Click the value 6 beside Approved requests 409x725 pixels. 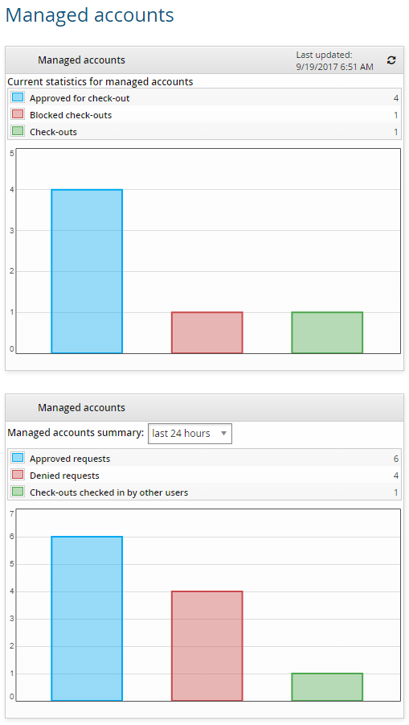396,459
